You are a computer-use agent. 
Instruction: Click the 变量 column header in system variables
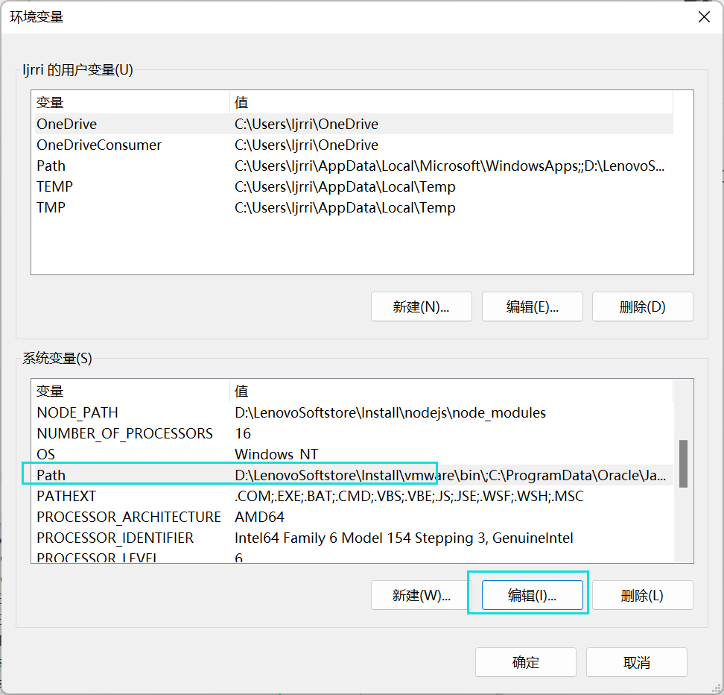click(x=132, y=391)
